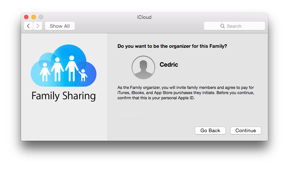The image size is (289, 170).
Task: Click the magnifying glass search icon
Action: pyautogui.click(x=222, y=26)
